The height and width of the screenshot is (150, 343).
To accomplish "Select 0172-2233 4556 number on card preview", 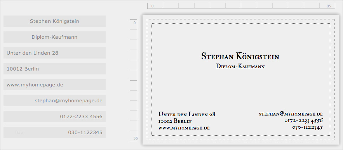I will 304,121.
